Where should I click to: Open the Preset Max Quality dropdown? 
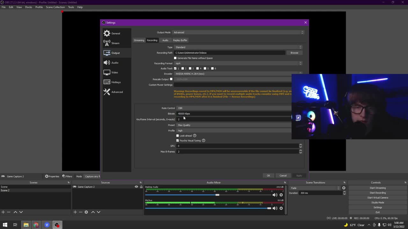point(234,125)
